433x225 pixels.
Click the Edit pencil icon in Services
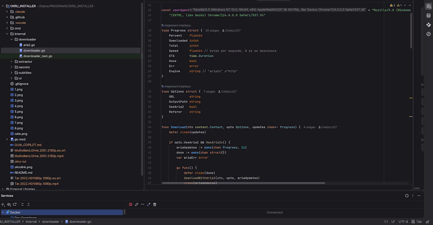[137, 205]
